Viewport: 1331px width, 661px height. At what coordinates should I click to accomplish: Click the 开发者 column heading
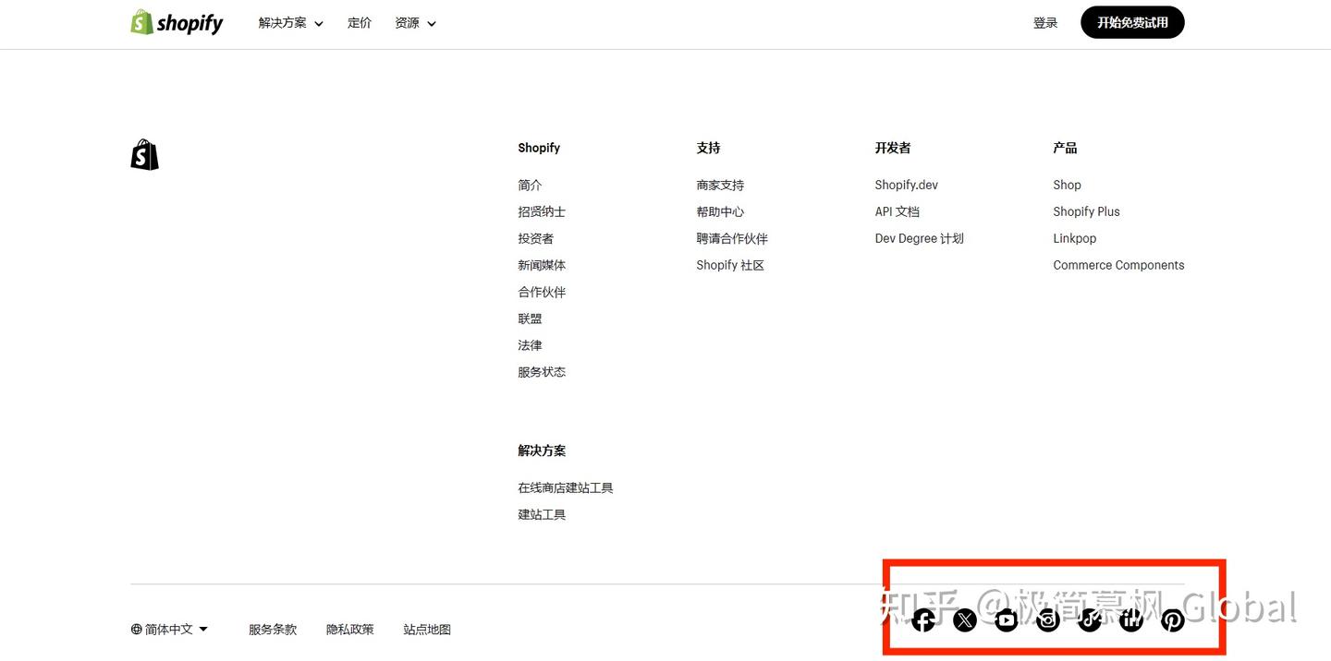pos(893,148)
